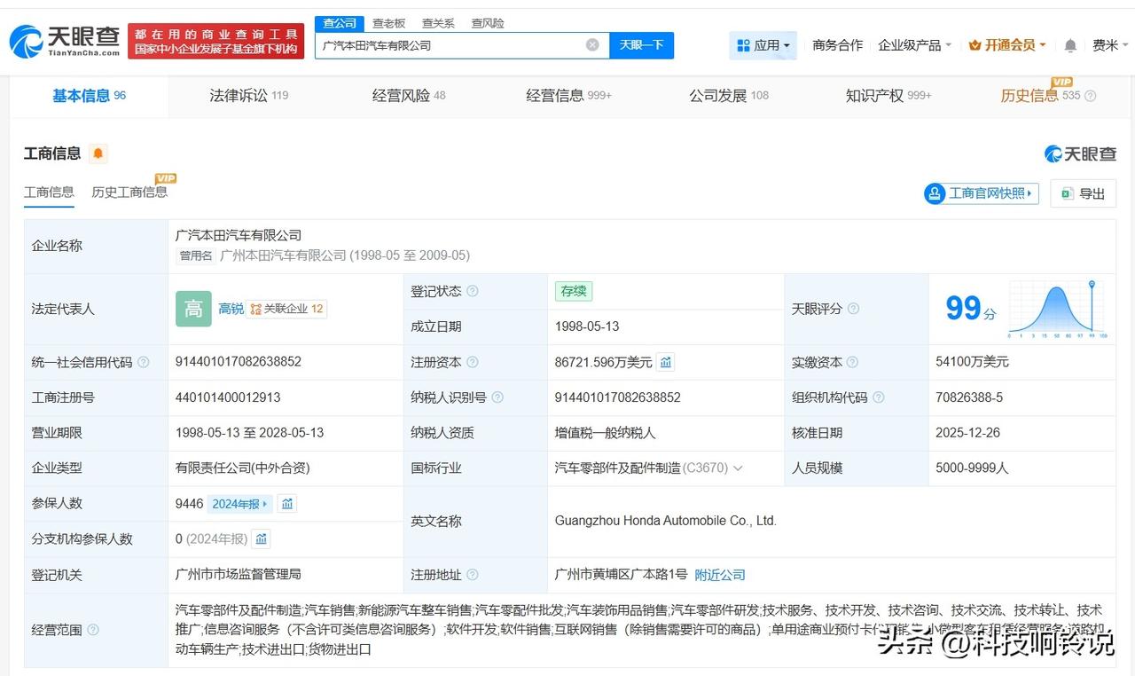This screenshot has height=676, width=1135.
Task: Open the registered capital chart icon
Action: (666, 362)
